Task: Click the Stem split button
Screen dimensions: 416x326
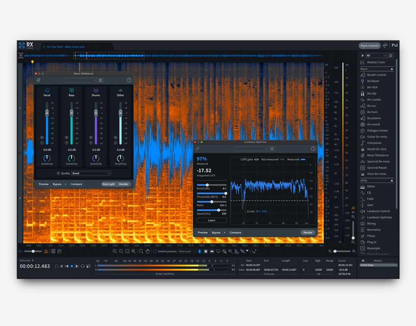Action: click(x=108, y=184)
